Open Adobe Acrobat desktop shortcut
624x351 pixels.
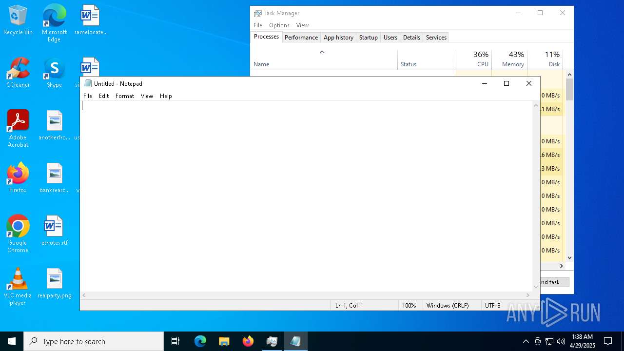[x=18, y=129]
